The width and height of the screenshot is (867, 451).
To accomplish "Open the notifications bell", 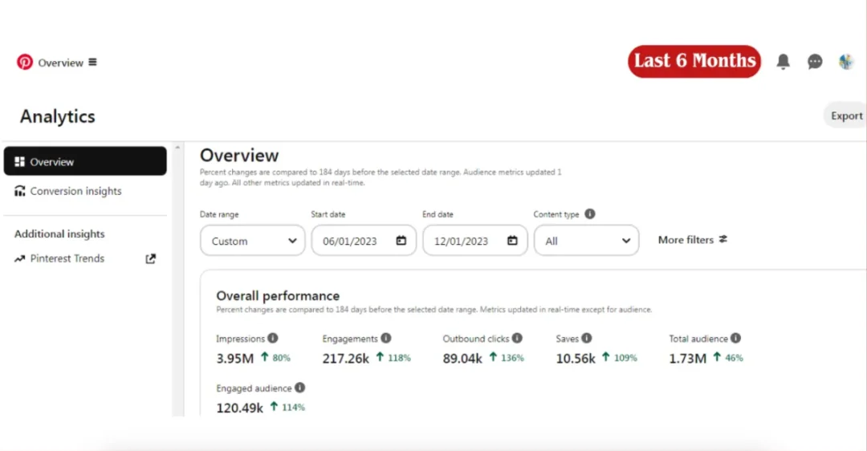I will coord(783,61).
